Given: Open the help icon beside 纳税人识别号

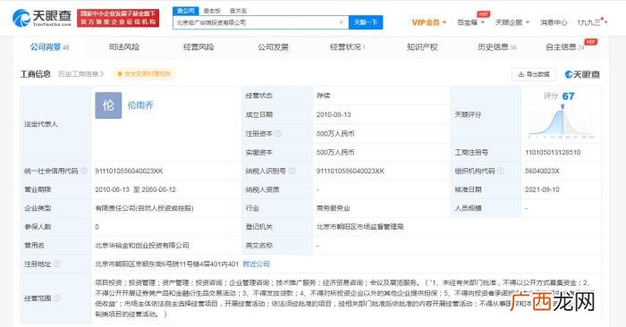Looking at the screenshot, I should tap(292, 171).
